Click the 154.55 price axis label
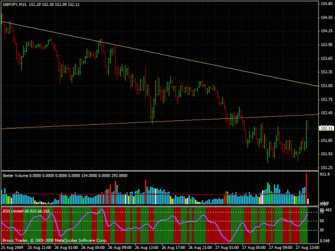335x251 pixels. (x=326, y=18)
